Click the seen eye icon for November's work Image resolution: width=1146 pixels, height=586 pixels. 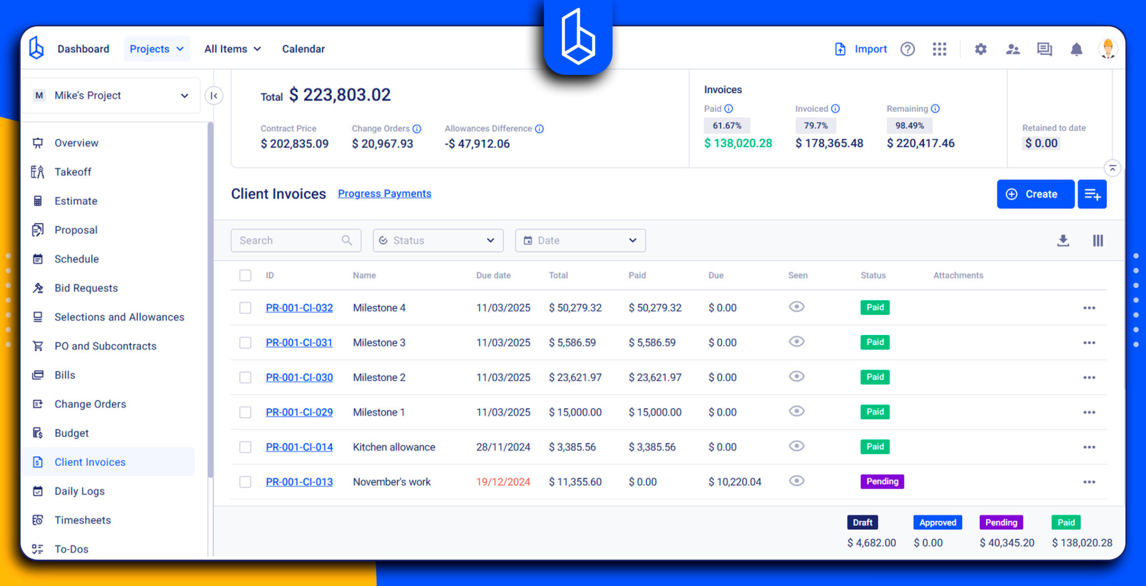point(797,481)
